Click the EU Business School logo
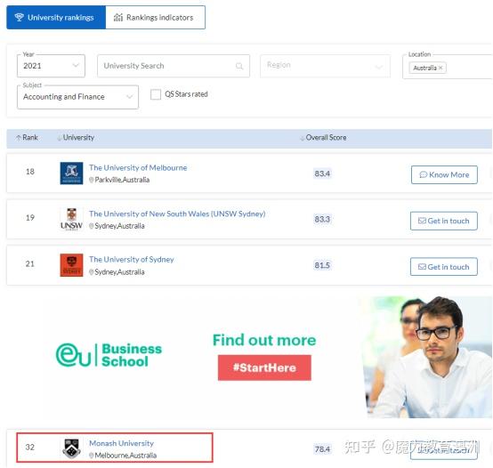The image size is (493, 468). click(109, 355)
